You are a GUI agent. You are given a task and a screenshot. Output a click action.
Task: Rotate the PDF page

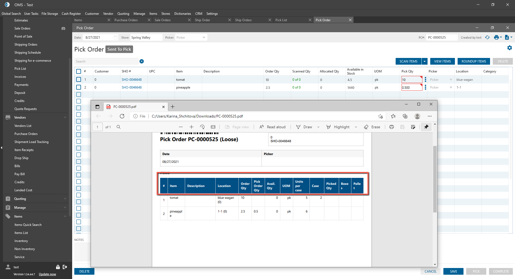pos(202,127)
